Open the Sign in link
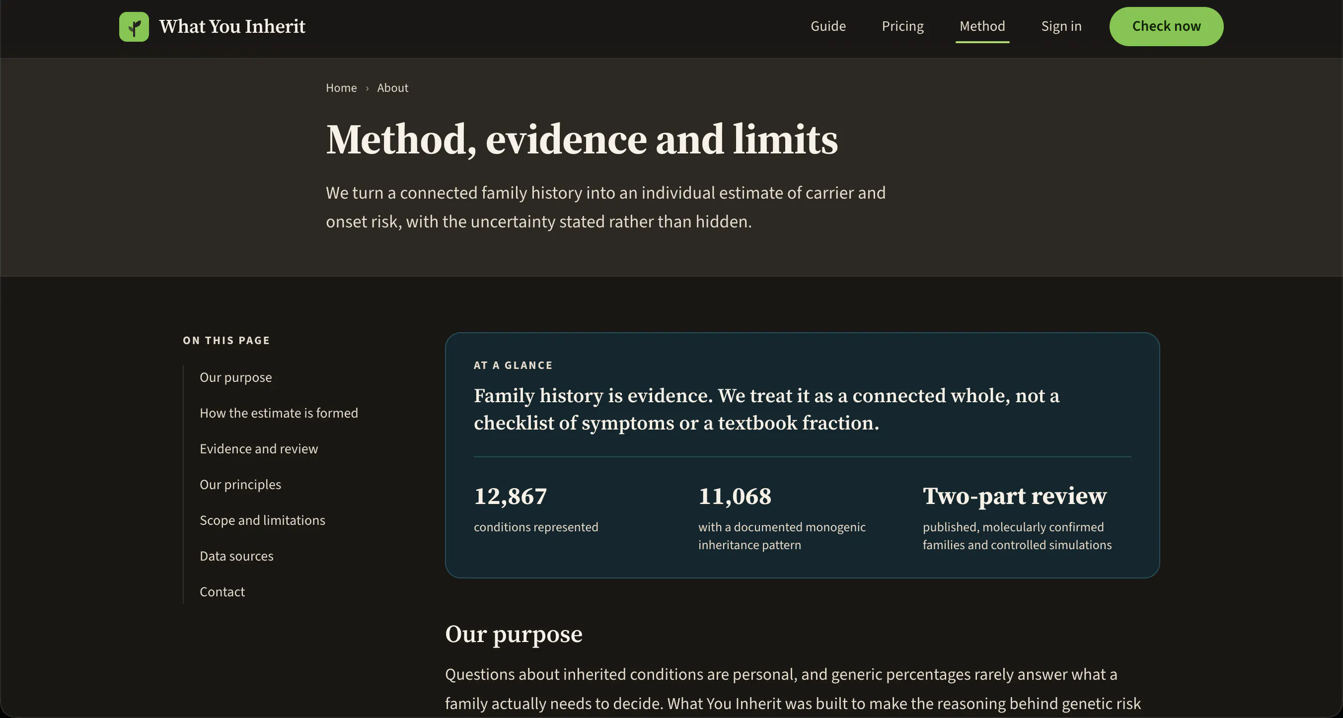The height and width of the screenshot is (718, 1343). (1061, 26)
